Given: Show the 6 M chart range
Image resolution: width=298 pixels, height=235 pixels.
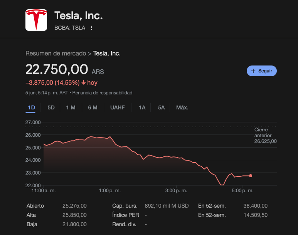Looking at the screenshot, I should pyautogui.click(x=93, y=107).
